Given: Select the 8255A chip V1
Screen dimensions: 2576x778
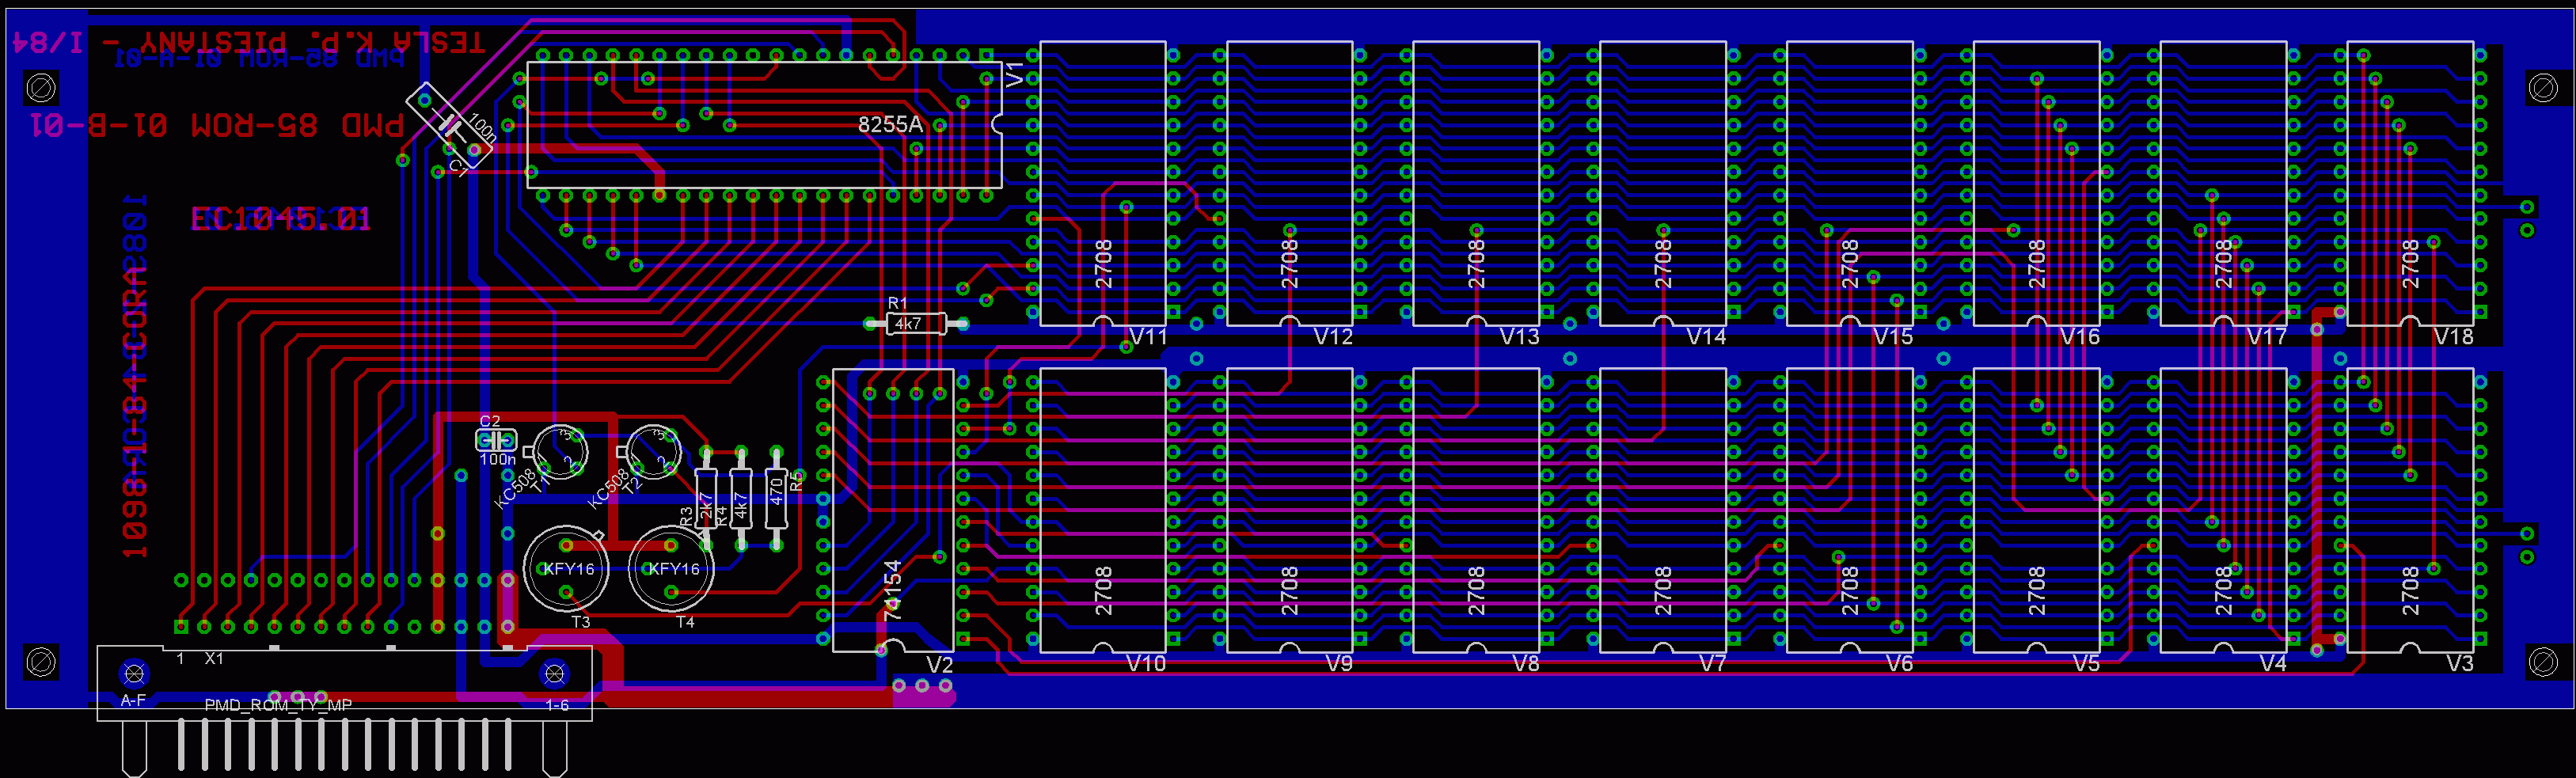Looking at the screenshot, I should coord(764,125).
